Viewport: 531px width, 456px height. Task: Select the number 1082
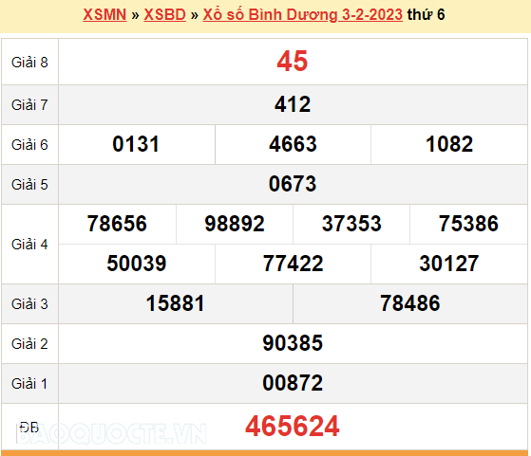pyautogui.click(x=449, y=144)
